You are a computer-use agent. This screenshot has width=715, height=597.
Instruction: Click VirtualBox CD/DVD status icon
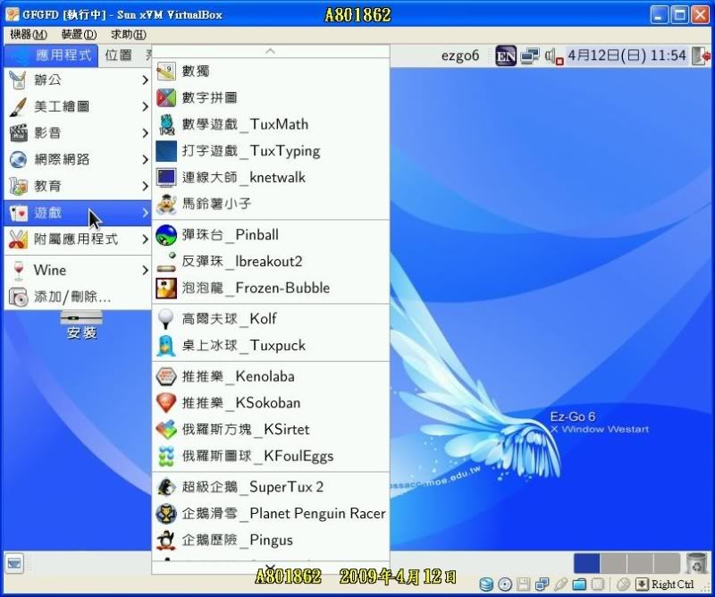coord(505,584)
